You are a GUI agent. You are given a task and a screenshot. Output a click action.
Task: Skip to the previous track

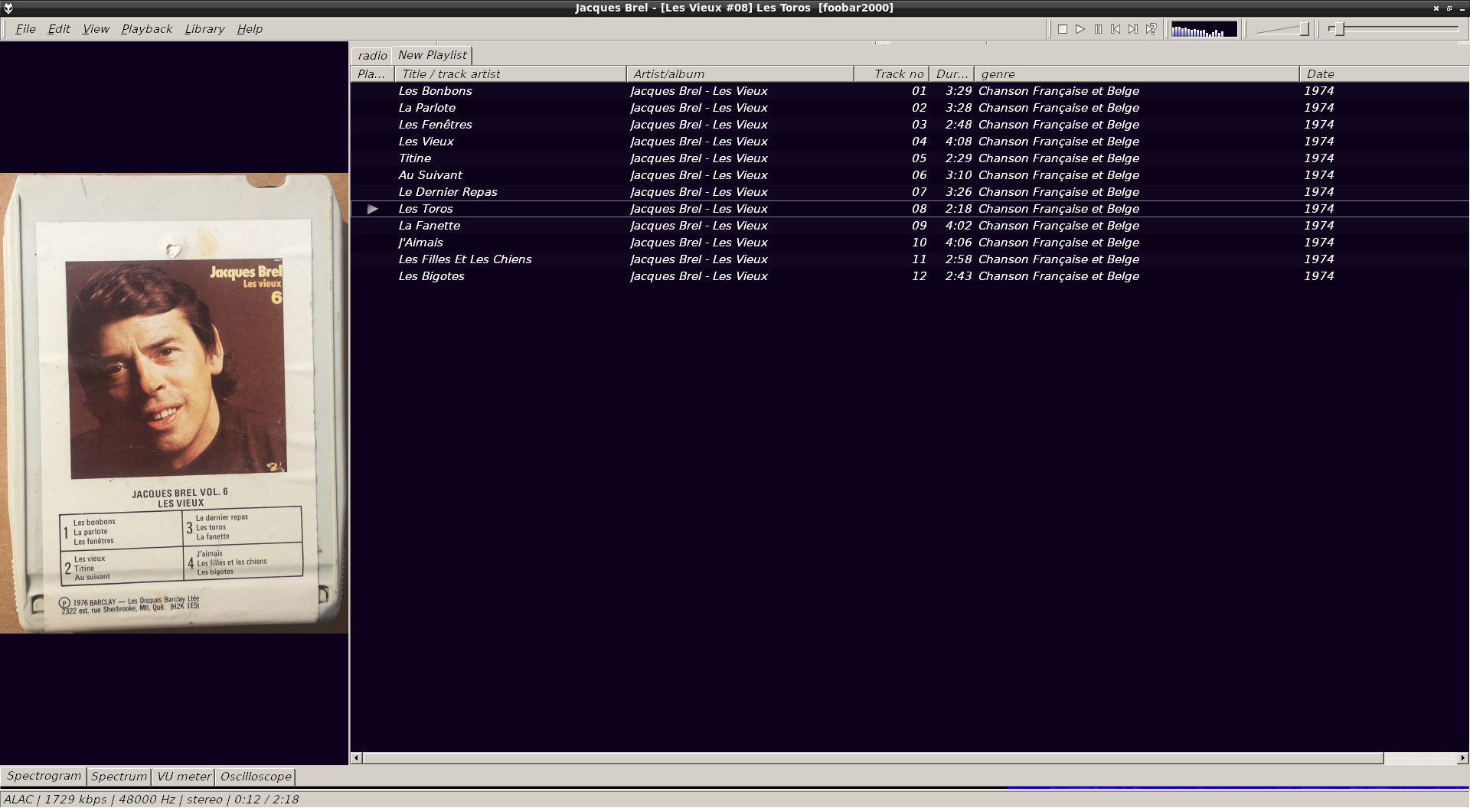pos(1116,29)
